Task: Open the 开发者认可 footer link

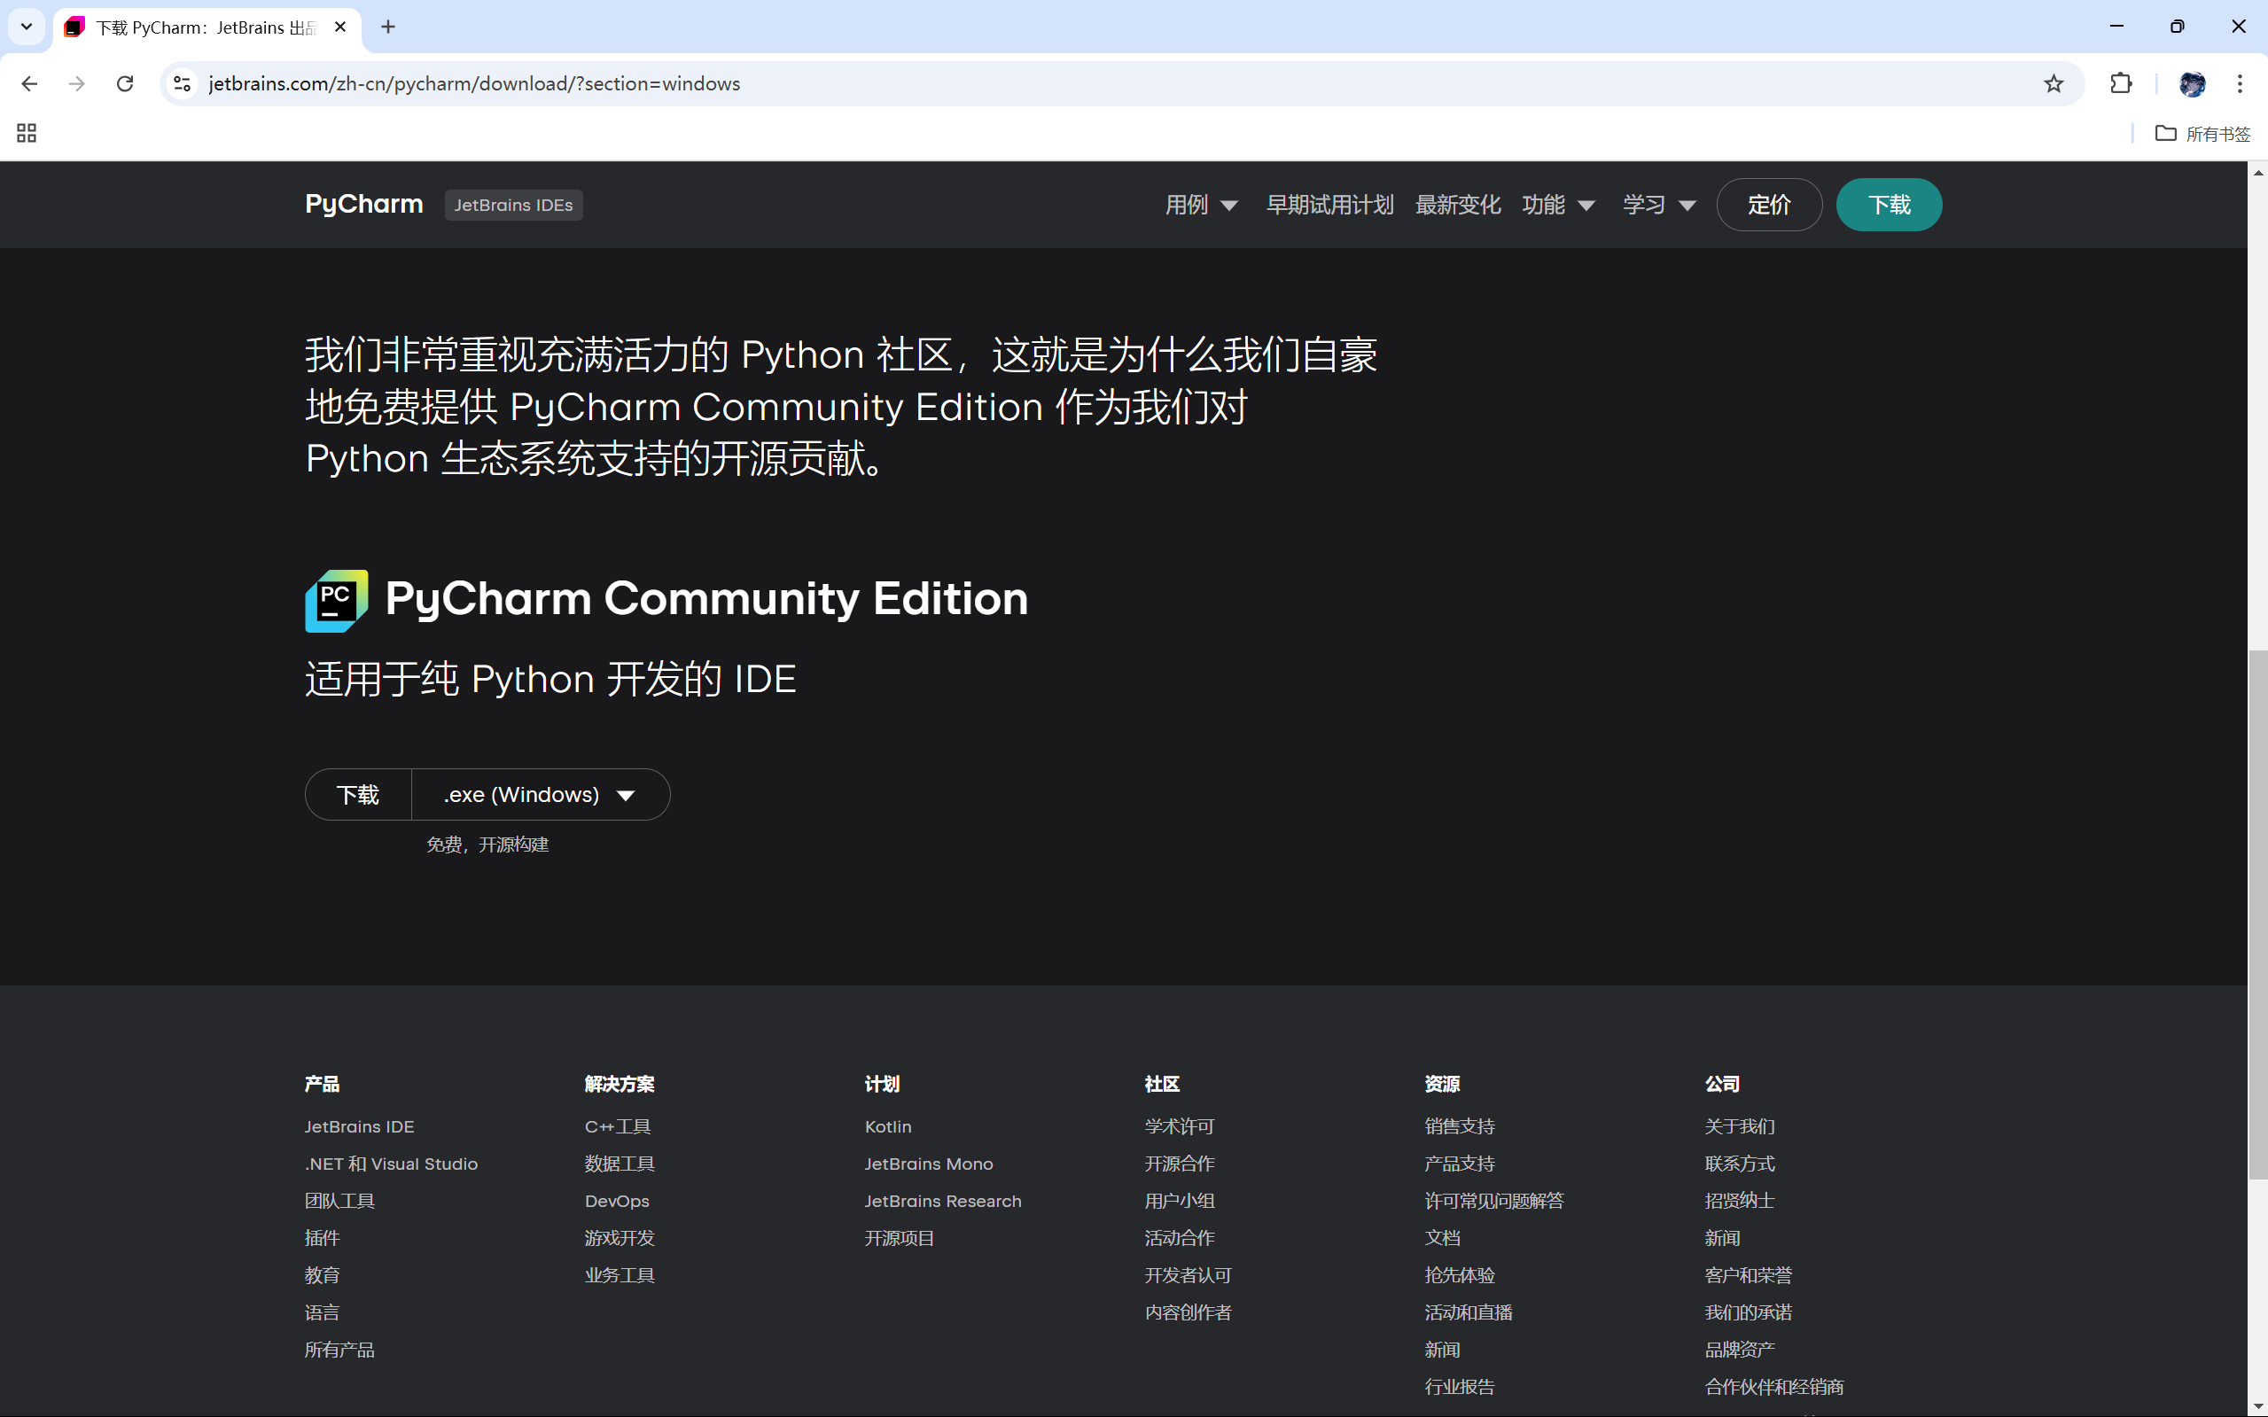Action: [x=1188, y=1275]
